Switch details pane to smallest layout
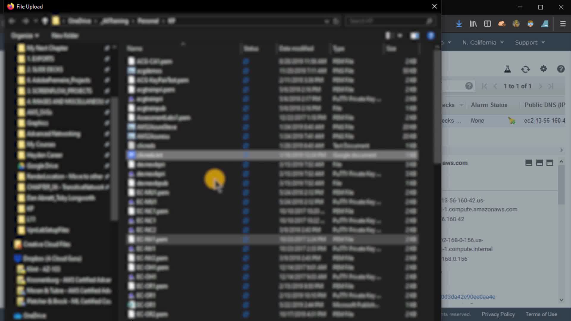The image size is (571, 321). click(528, 163)
